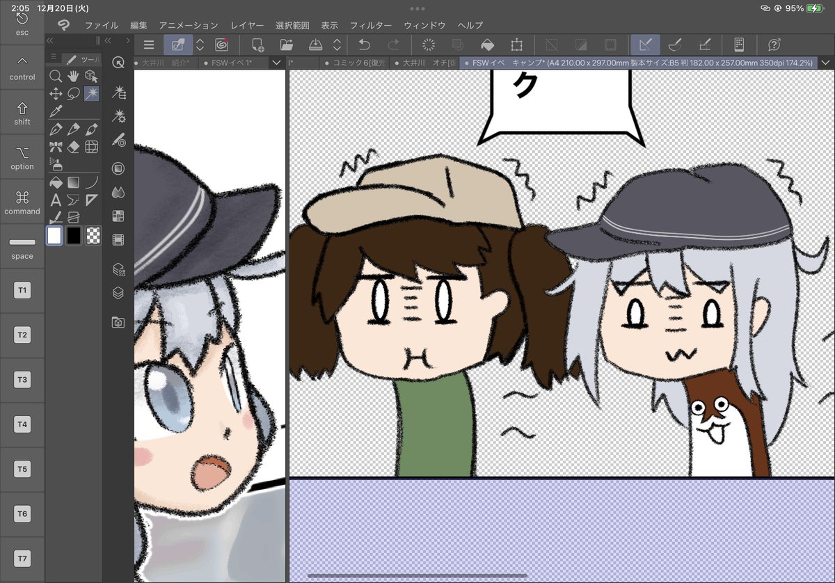Open the command bar hamburger menu

tap(148, 45)
